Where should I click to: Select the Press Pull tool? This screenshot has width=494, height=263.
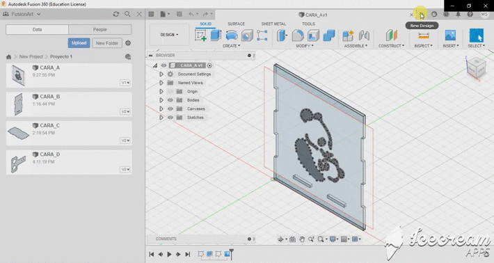pyautogui.click(x=282, y=35)
